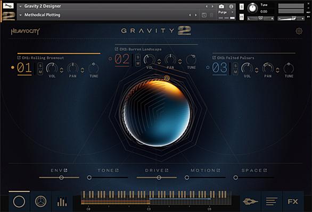Click the channel 01 volume stepper arrows
The width and height of the screenshot is (312, 212).
tap(61, 70)
